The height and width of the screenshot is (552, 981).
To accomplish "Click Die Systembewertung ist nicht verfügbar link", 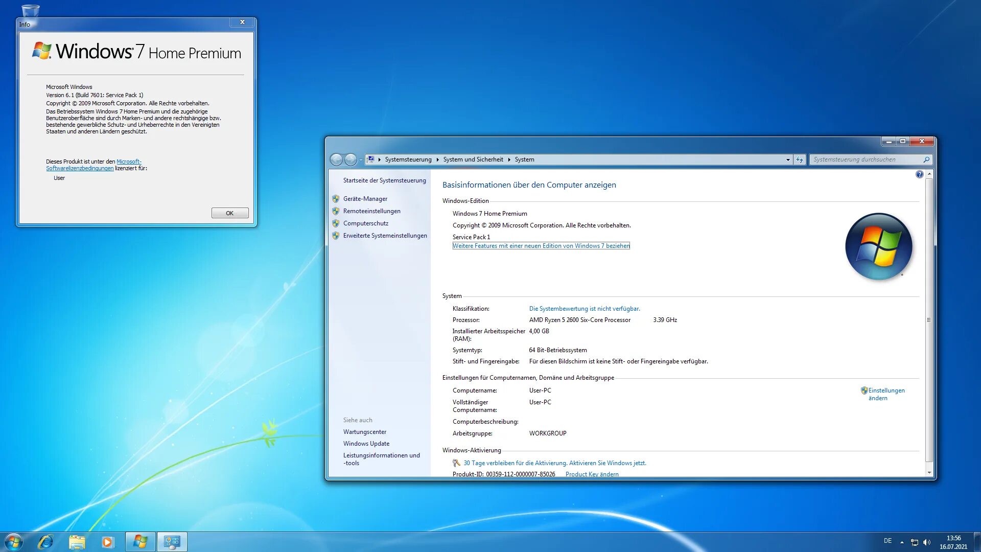I will point(585,309).
